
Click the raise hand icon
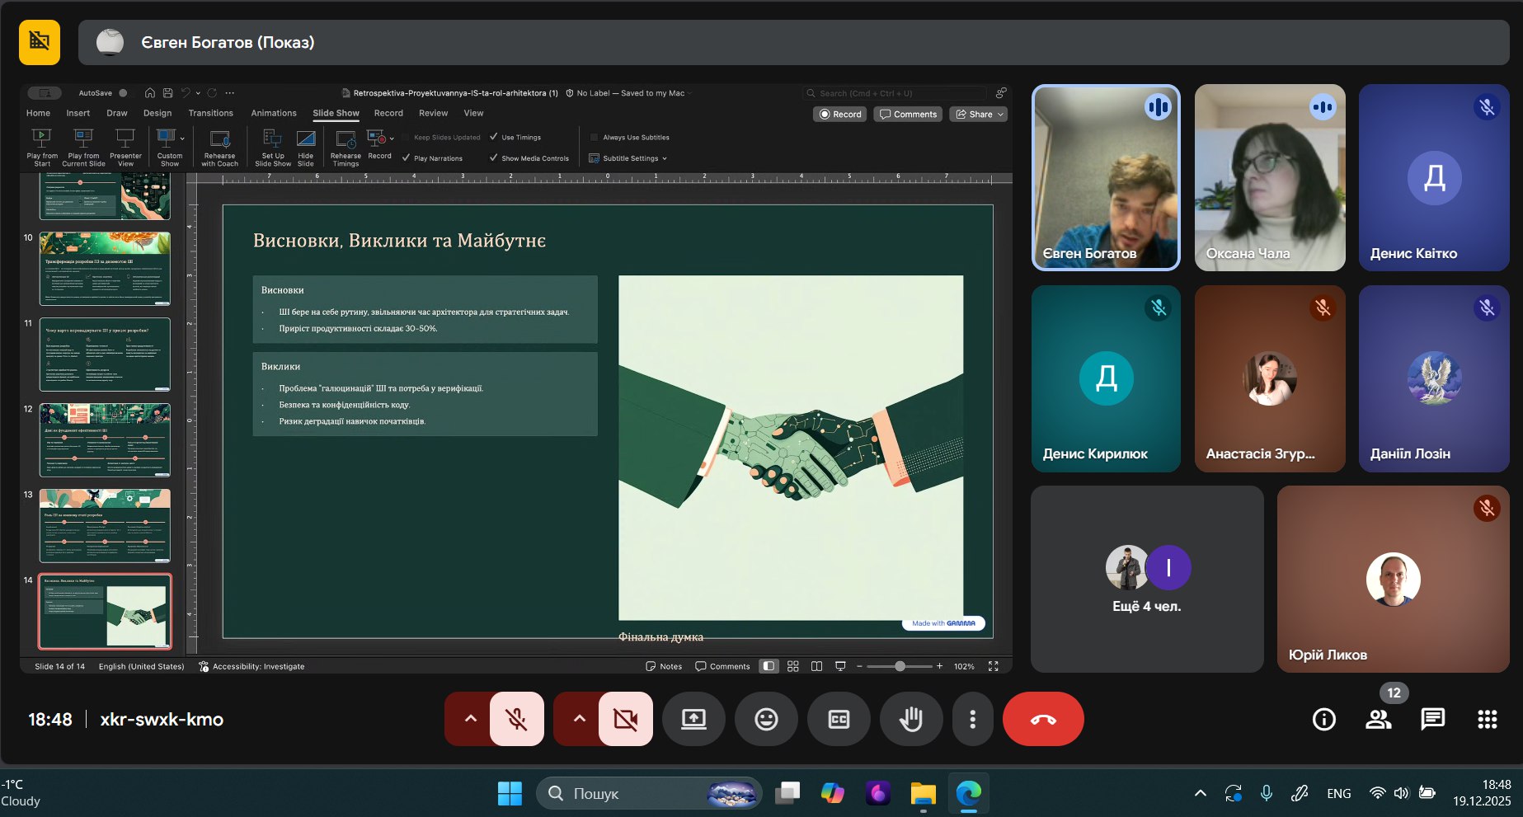pos(911,719)
